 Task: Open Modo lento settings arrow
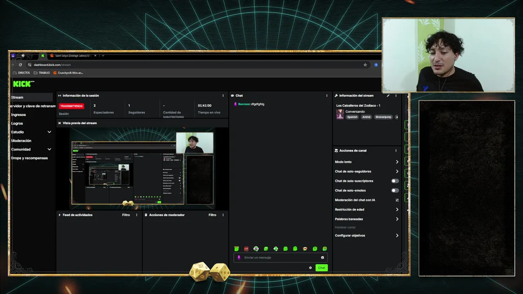click(397, 162)
